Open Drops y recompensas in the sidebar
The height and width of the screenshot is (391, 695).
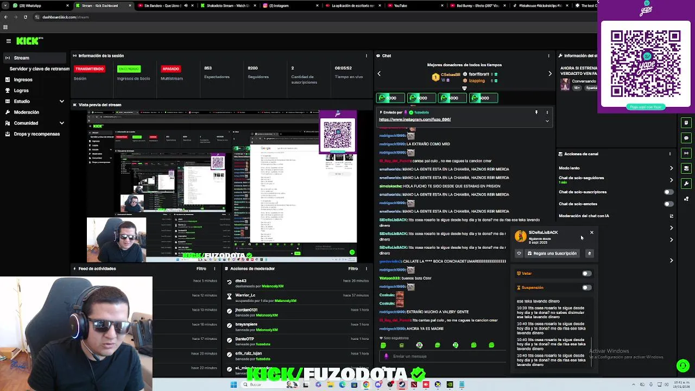tap(36, 134)
